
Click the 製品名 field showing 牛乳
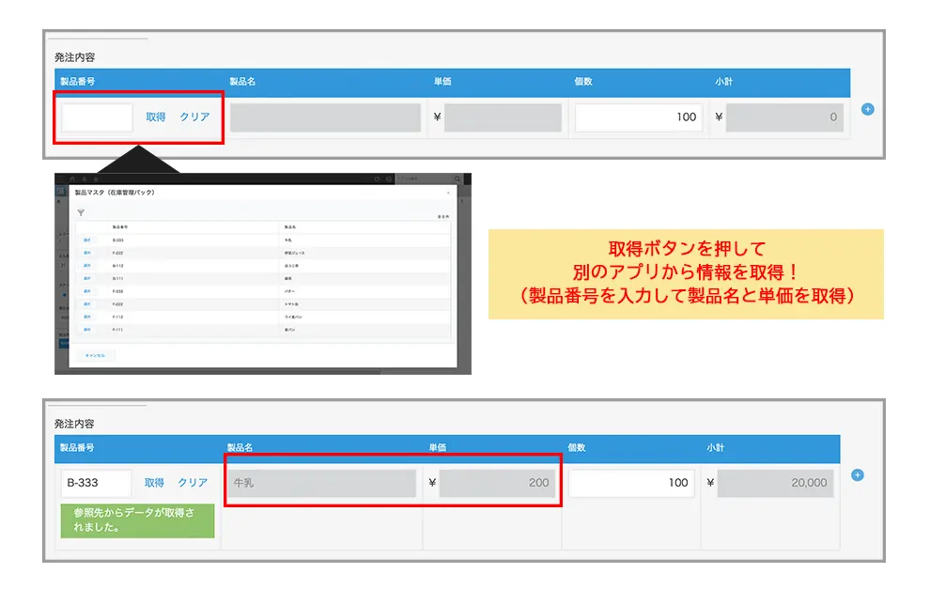(320, 483)
